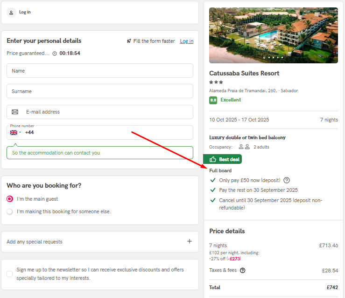Click the E-mail address field
The width and height of the screenshot is (345, 298).
pyautogui.click(x=100, y=112)
